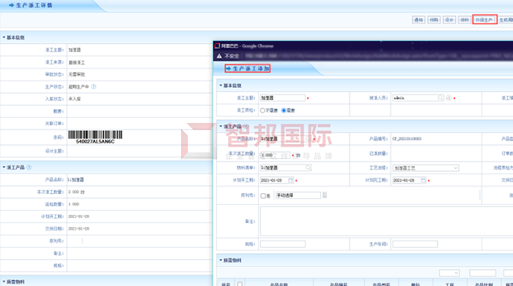Click empty filter box right of small materials dropdown
This screenshot has width=513, height=286.
(x=482, y=273)
